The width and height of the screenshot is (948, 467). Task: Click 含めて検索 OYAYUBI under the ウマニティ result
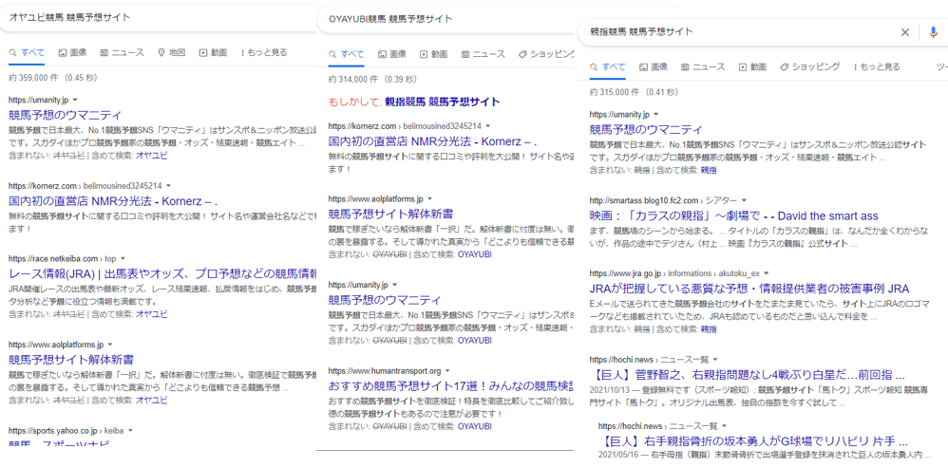(474, 341)
